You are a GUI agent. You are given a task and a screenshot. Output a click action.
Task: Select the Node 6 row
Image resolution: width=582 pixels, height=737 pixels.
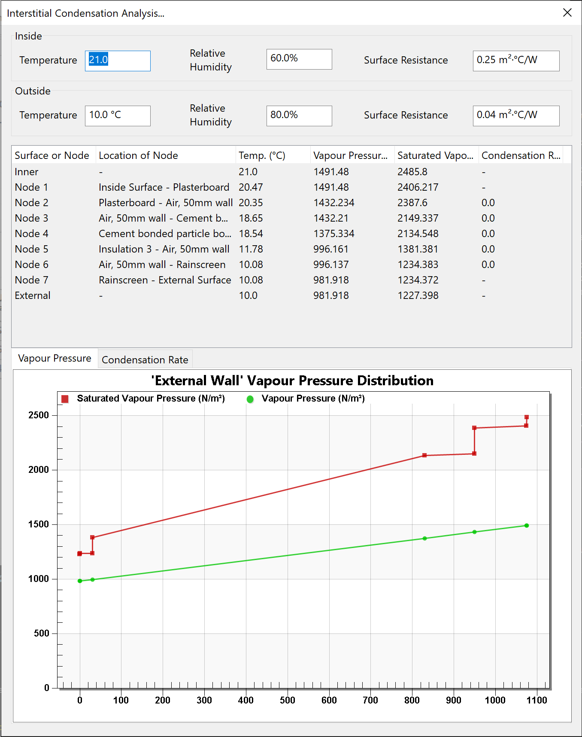pos(291,265)
